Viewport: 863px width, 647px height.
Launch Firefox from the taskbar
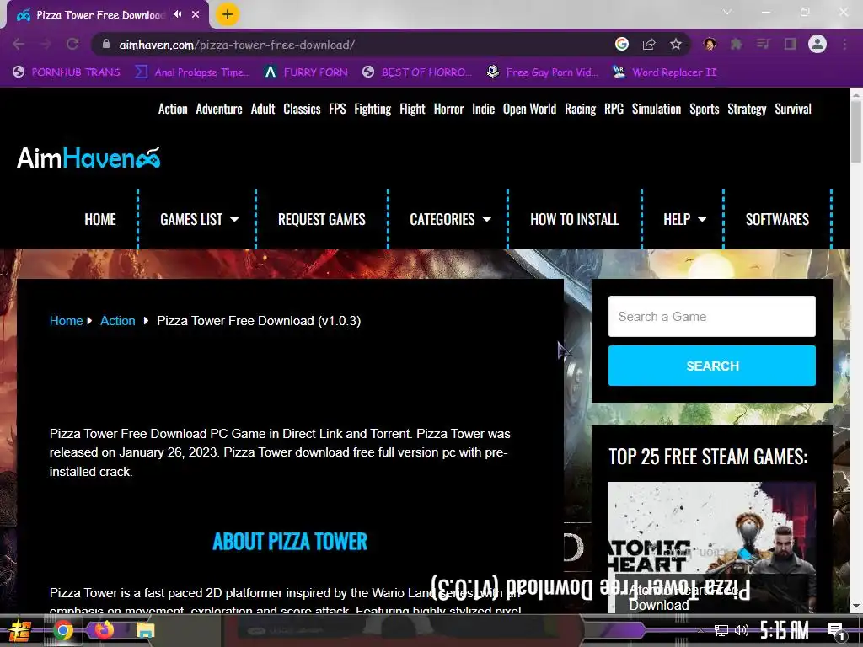[x=104, y=628]
